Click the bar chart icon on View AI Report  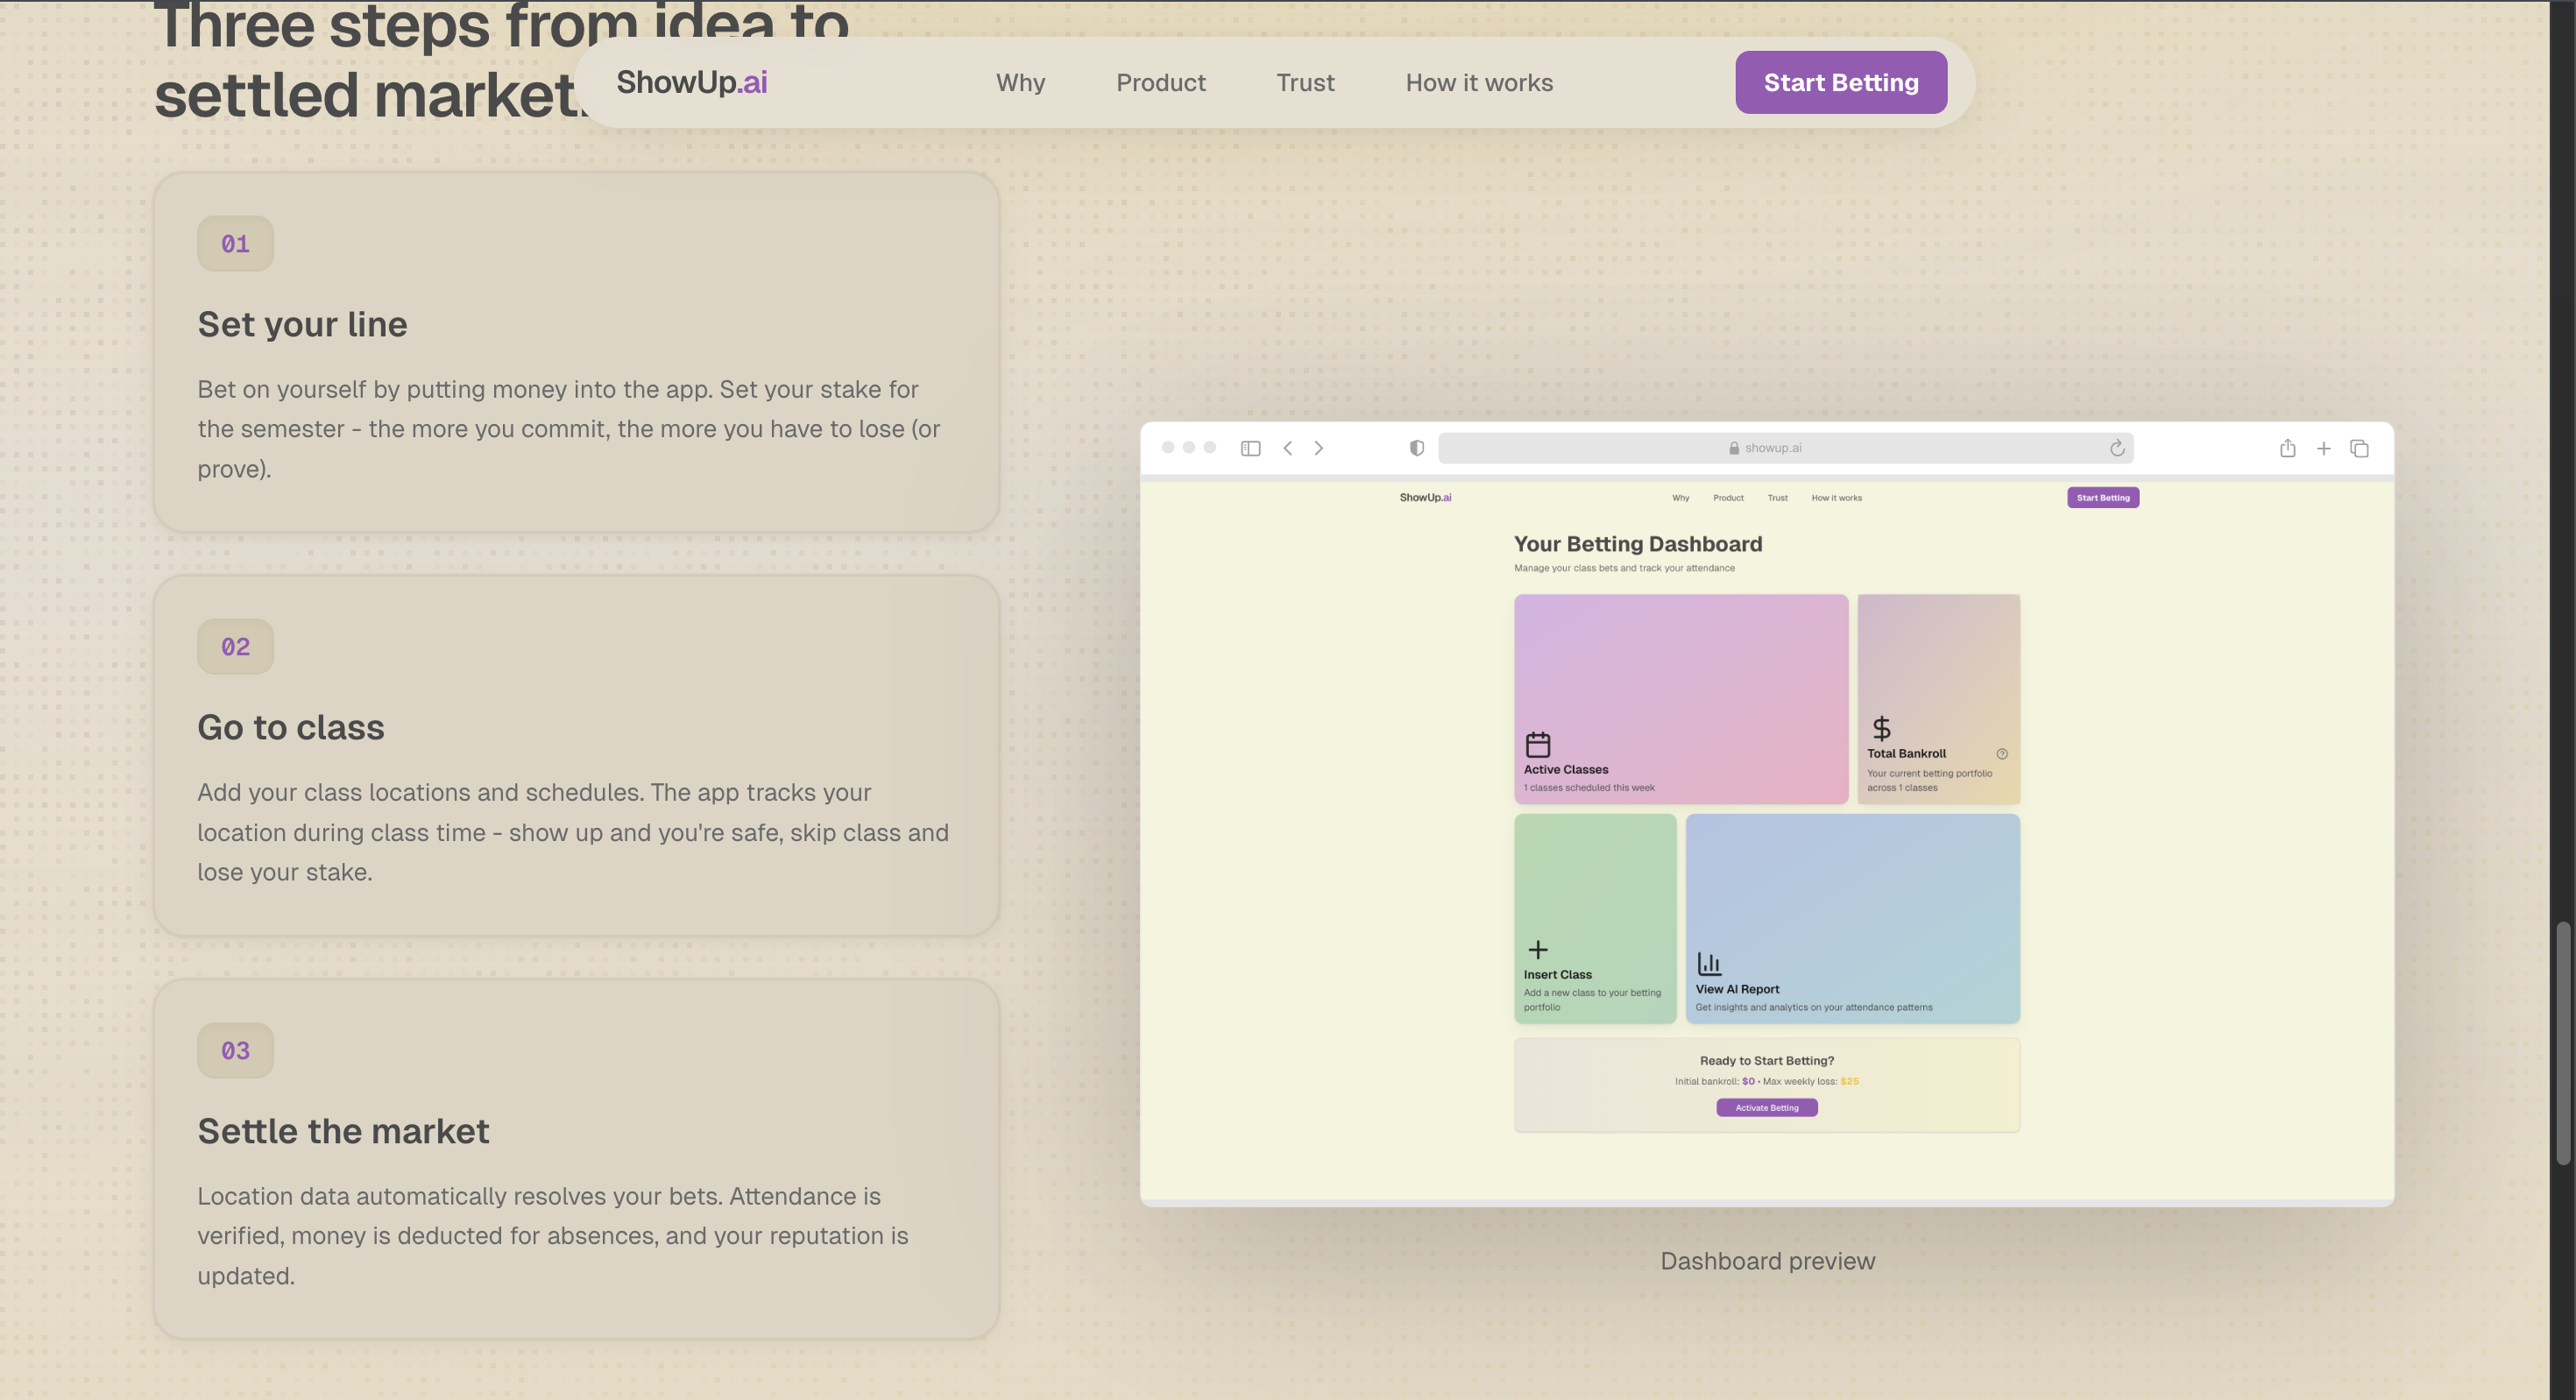pyautogui.click(x=1709, y=963)
